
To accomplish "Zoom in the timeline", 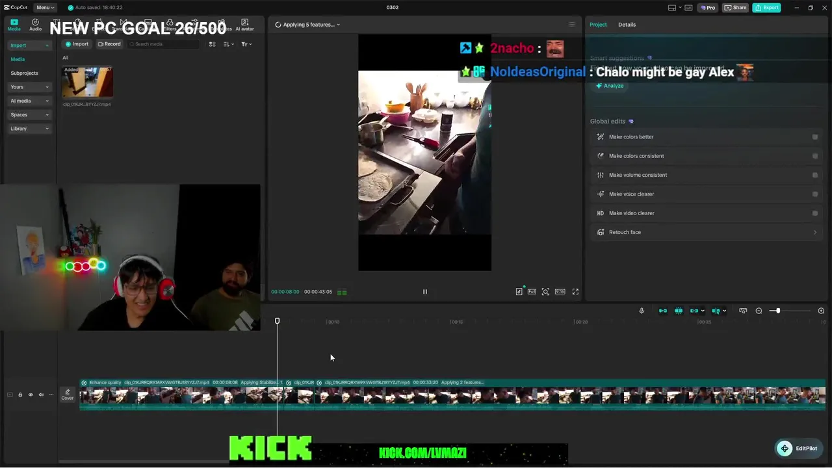I will tap(821, 311).
